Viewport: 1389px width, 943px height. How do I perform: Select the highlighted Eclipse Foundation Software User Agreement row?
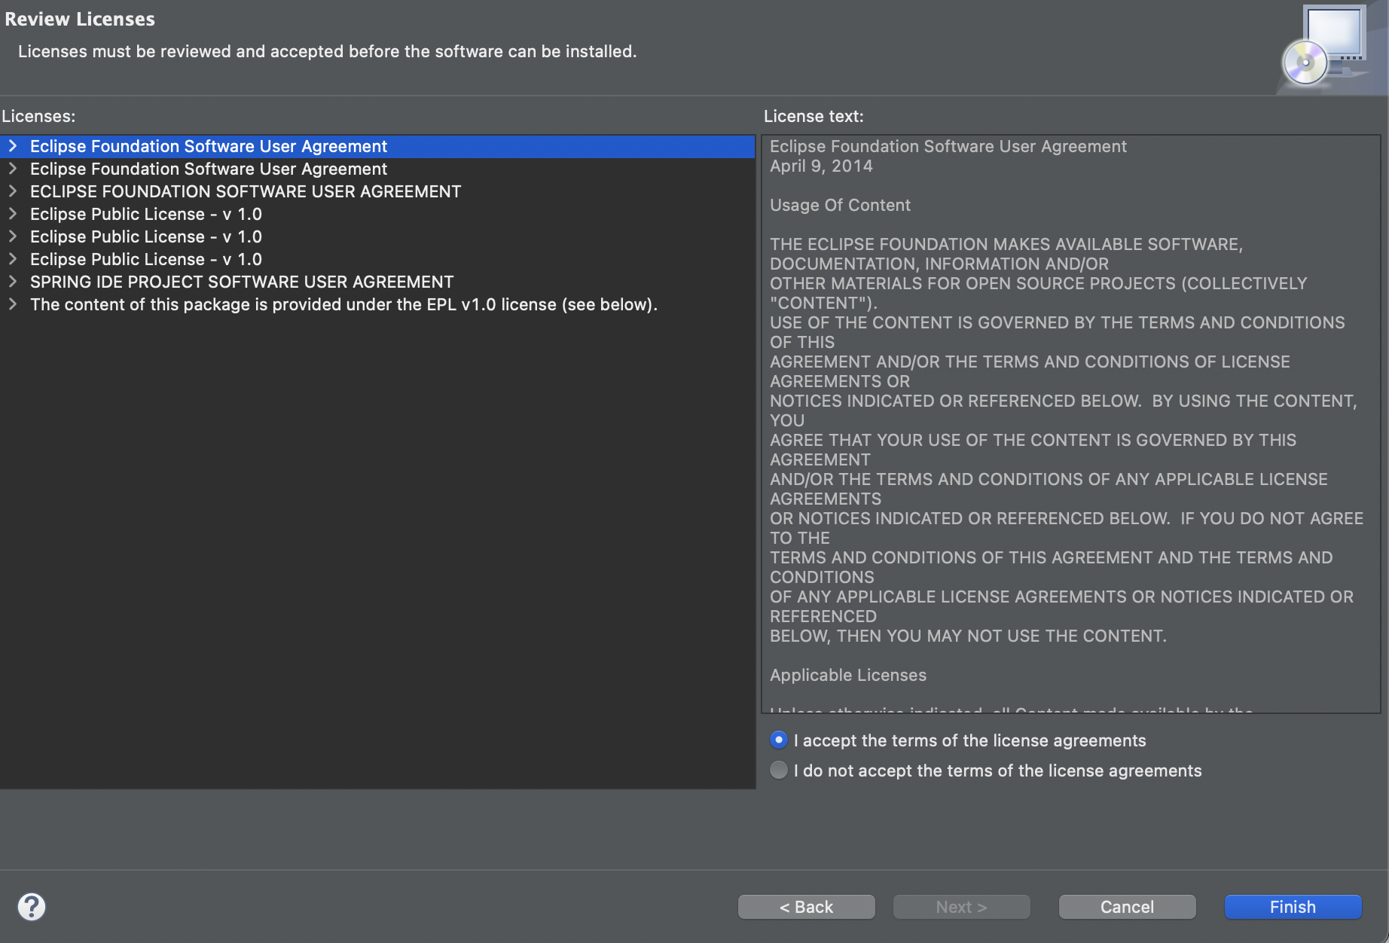tap(377, 146)
